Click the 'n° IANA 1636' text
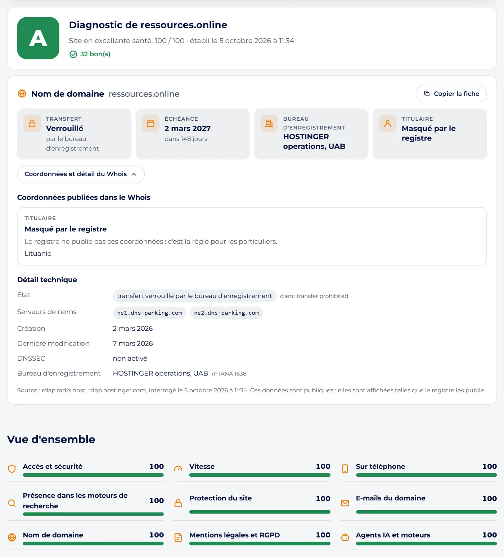 click(229, 374)
